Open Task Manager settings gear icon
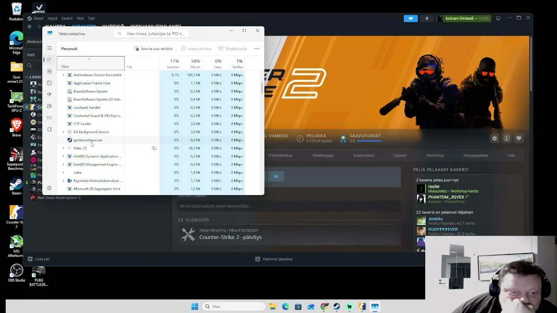Viewport: 557px width, 313px height. [x=49, y=188]
